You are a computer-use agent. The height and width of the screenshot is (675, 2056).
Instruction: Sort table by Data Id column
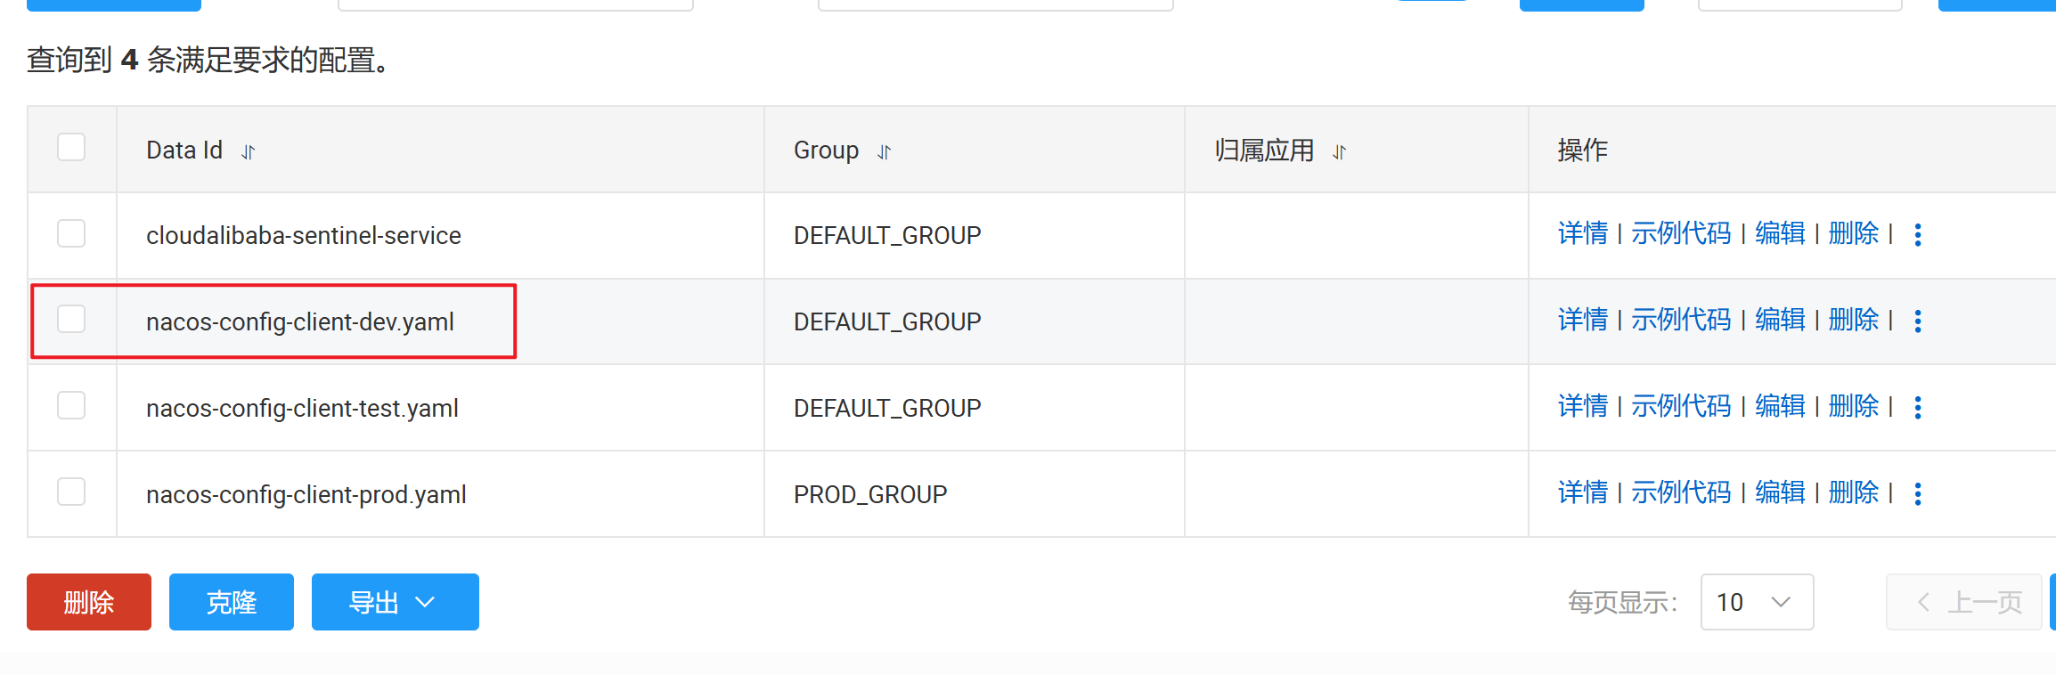click(249, 152)
